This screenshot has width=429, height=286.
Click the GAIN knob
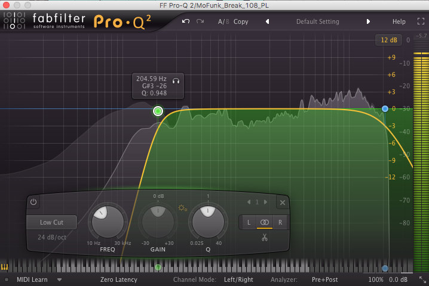pos(158,222)
